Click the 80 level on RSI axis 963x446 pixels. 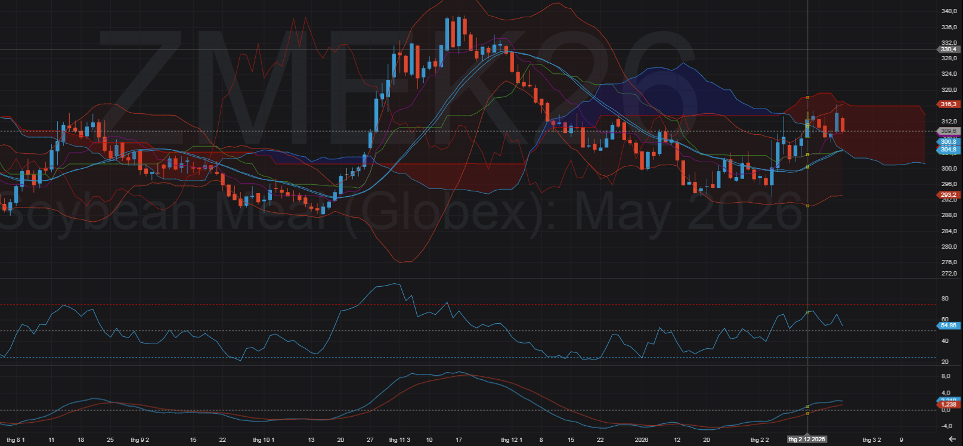(945, 299)
